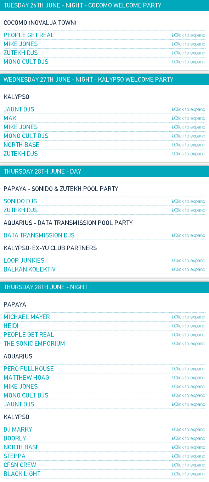Select Tuesday 26th June Cocomo Welcome Party header
This screenshot has width=209, height=482.
point(104,5)
